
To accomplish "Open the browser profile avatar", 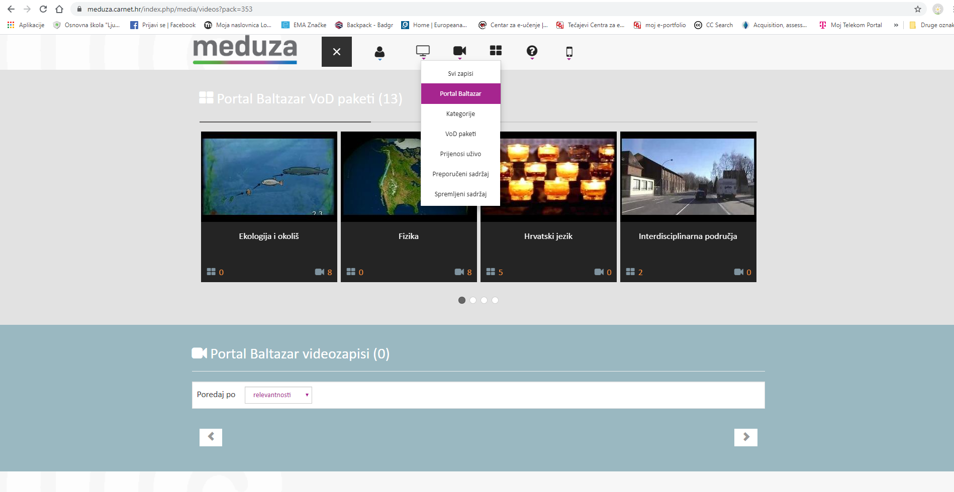I will 938,9.
